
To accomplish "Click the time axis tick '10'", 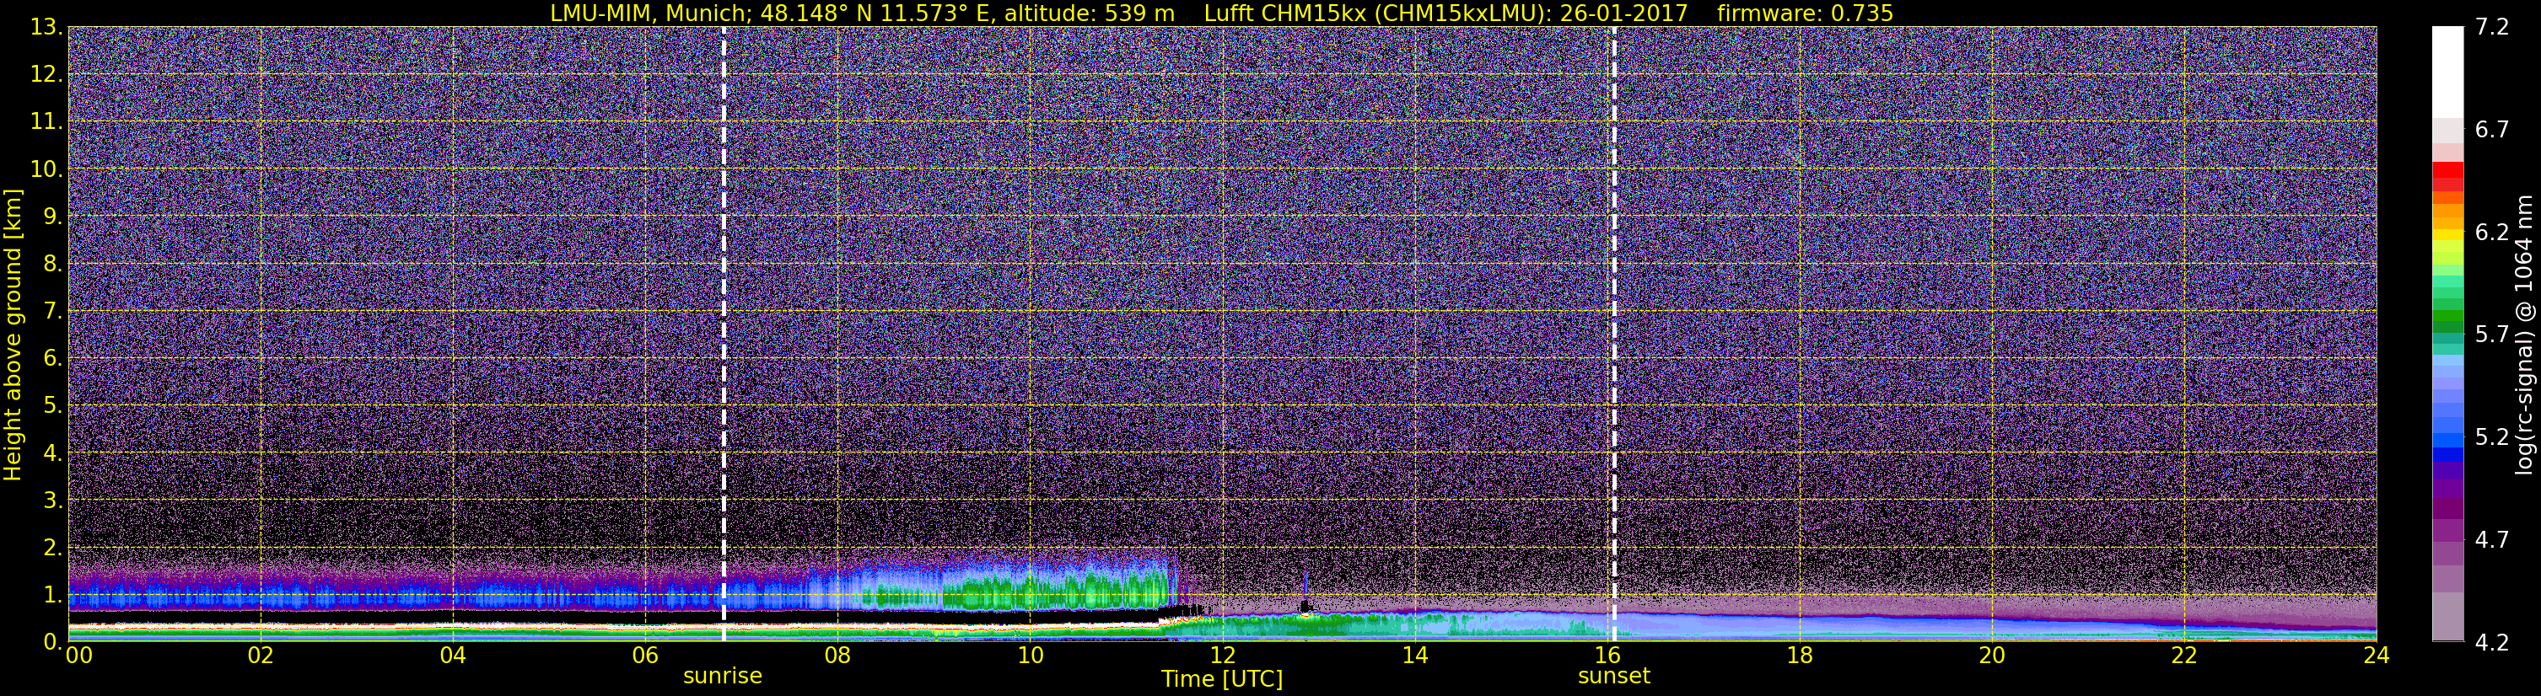I will tap(1030, 656).
